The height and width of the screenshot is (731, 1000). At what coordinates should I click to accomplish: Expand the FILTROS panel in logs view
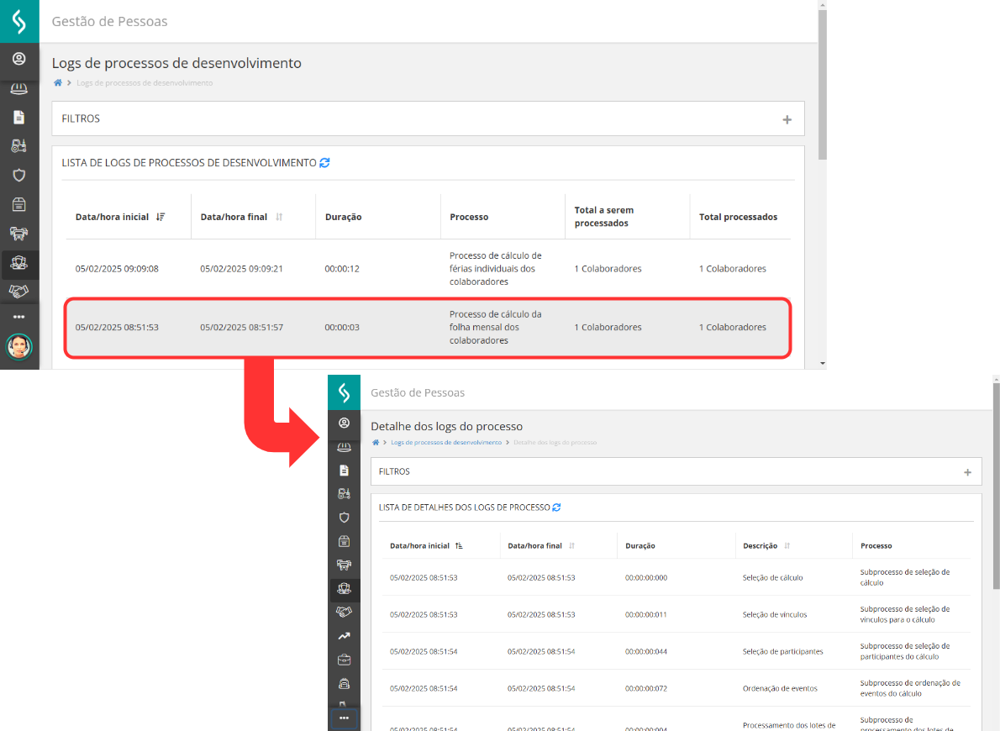pos(787,118)
